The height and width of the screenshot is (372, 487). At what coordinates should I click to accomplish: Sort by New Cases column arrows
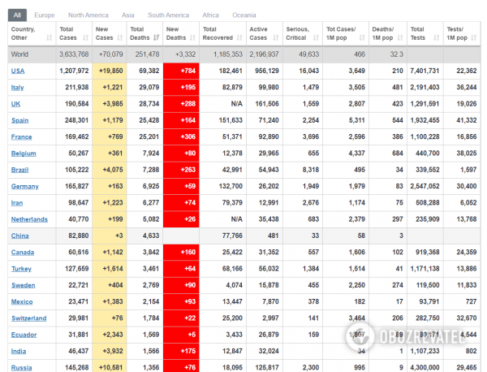click(x=119, y=38)
